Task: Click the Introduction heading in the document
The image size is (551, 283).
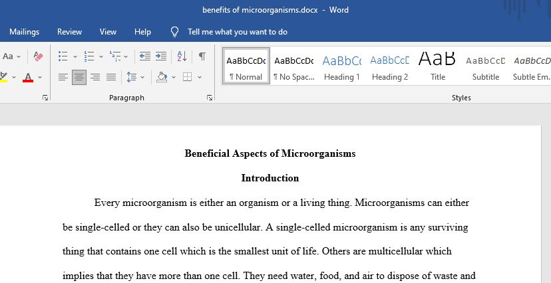Action: coord(270,178)
